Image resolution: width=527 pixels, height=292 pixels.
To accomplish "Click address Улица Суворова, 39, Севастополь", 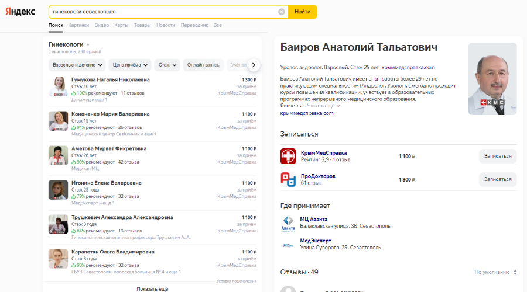I will pos(340,248).
